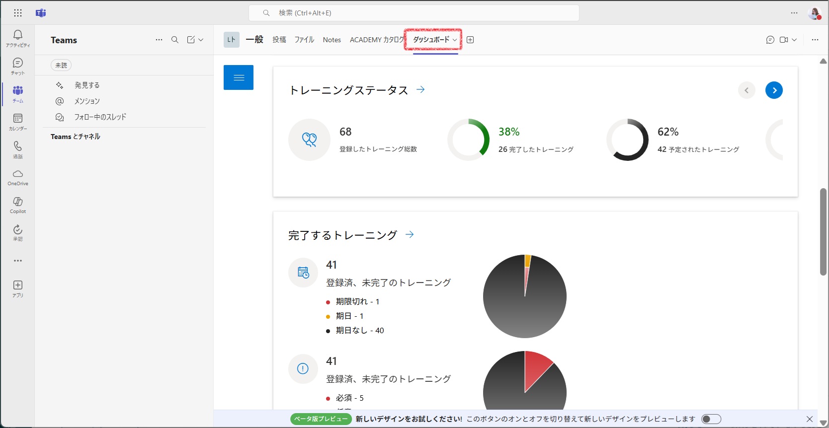Open ダッシュボード tab dropdown chevron
The image size is (829, 428).
pyautogui.click(x=455, y=40)
